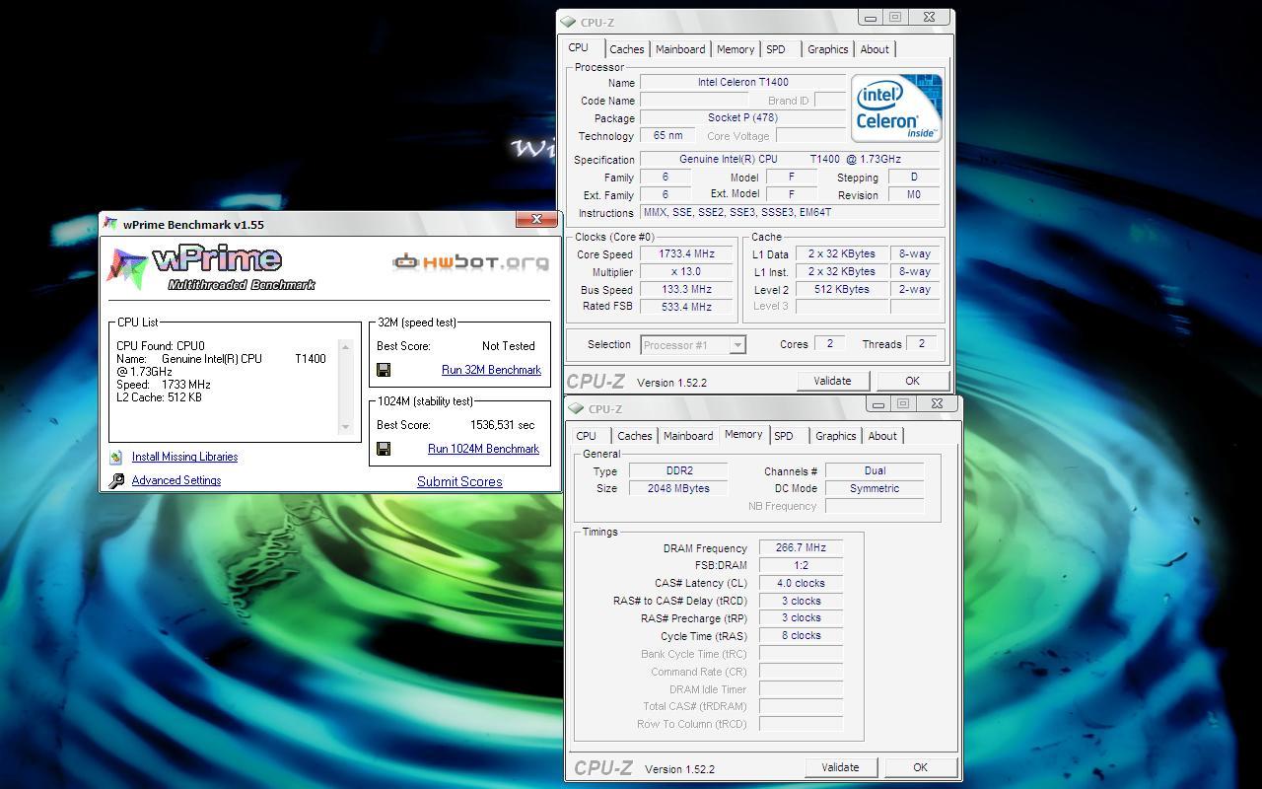Click the Technology value 65 nm
The image size is (1262, 789).
[x=667, y=136]
